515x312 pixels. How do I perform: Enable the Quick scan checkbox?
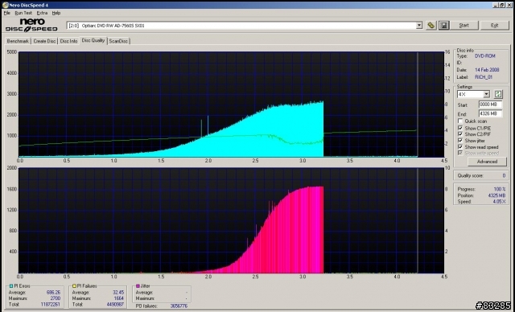tap(460, 121)
